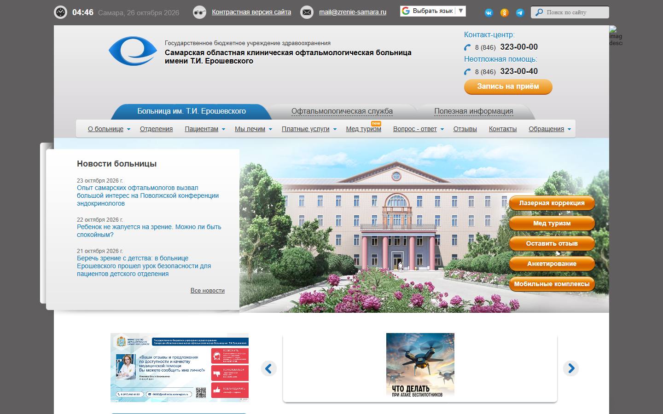The image size is (663, 414).
Task: Click the 'Оставить отзыв' button
Action: (x=552, y=243)
